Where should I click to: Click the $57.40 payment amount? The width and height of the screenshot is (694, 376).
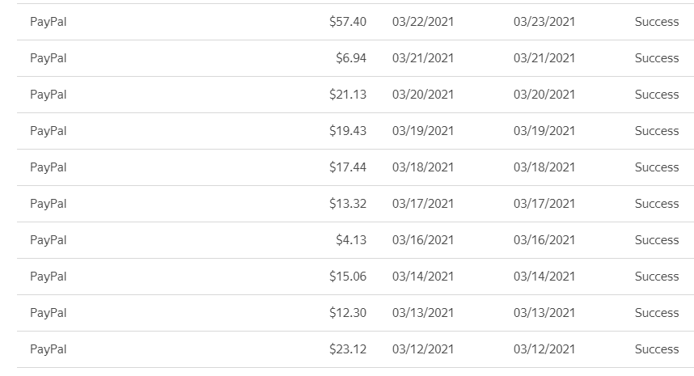point(348,22)
